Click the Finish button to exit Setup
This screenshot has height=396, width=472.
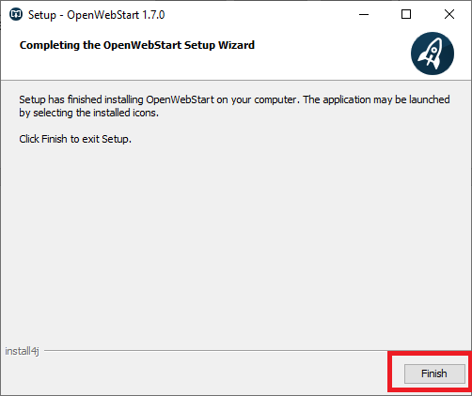click(434, 373)
